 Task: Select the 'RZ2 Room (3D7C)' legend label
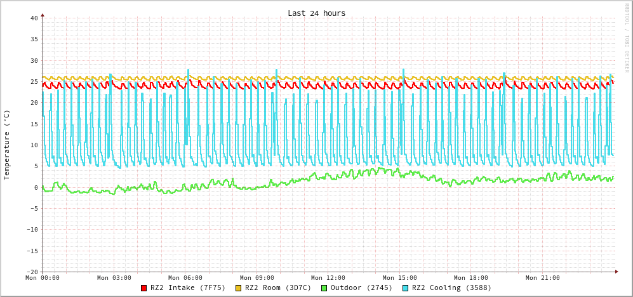pos(278,288)
